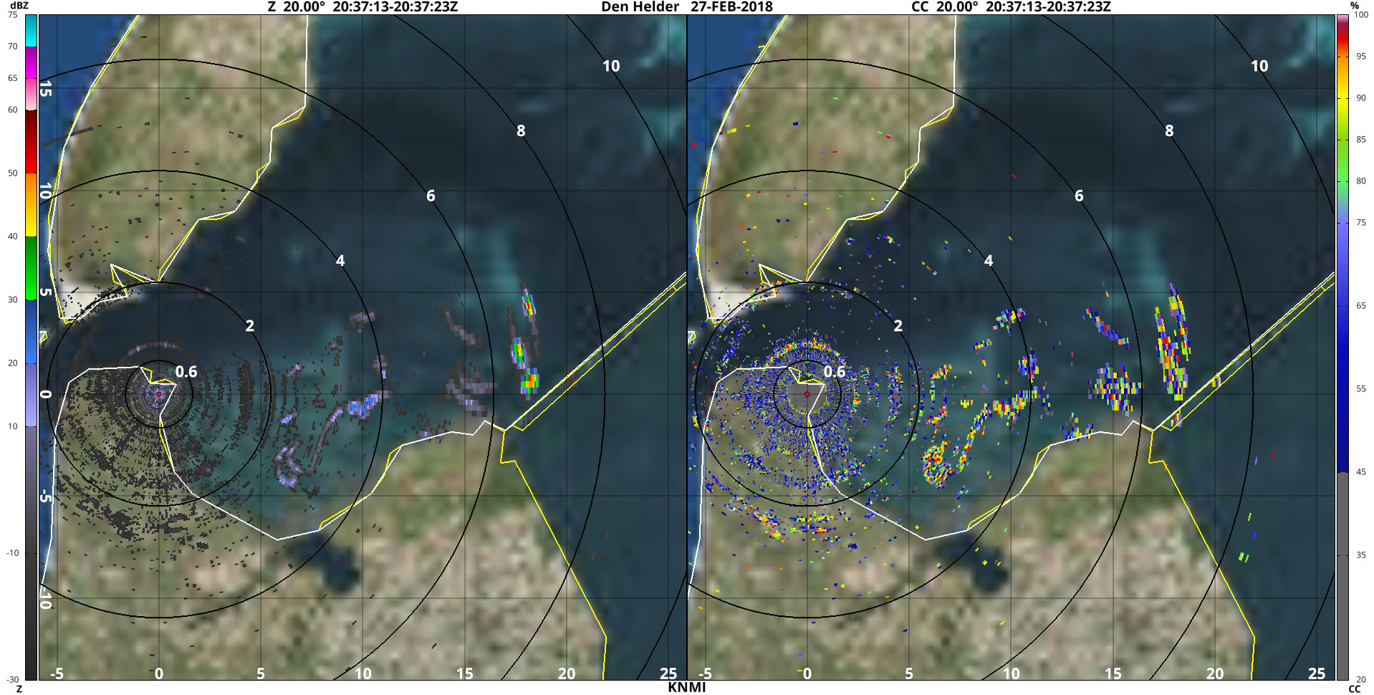The width and height of the screenshot is (1374, 695).
Task: Pick the cyan top segment of the dBZ bar
Action: click(32, 31)
